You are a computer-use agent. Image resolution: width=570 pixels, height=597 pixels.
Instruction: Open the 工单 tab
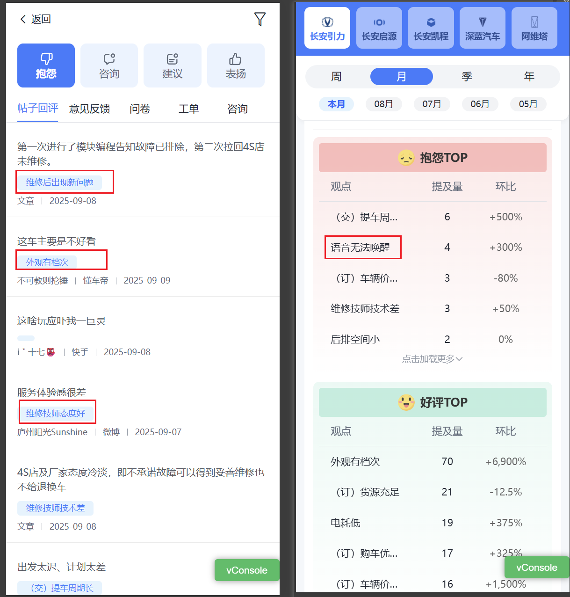(x=188, y=109)
